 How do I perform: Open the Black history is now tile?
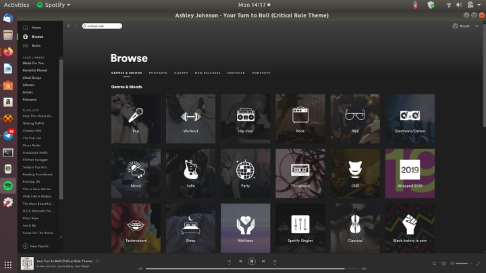point(410,228)
